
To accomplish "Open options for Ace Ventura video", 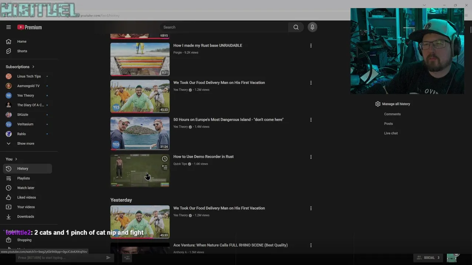I will pyautogui.click(x=311, y=245).
